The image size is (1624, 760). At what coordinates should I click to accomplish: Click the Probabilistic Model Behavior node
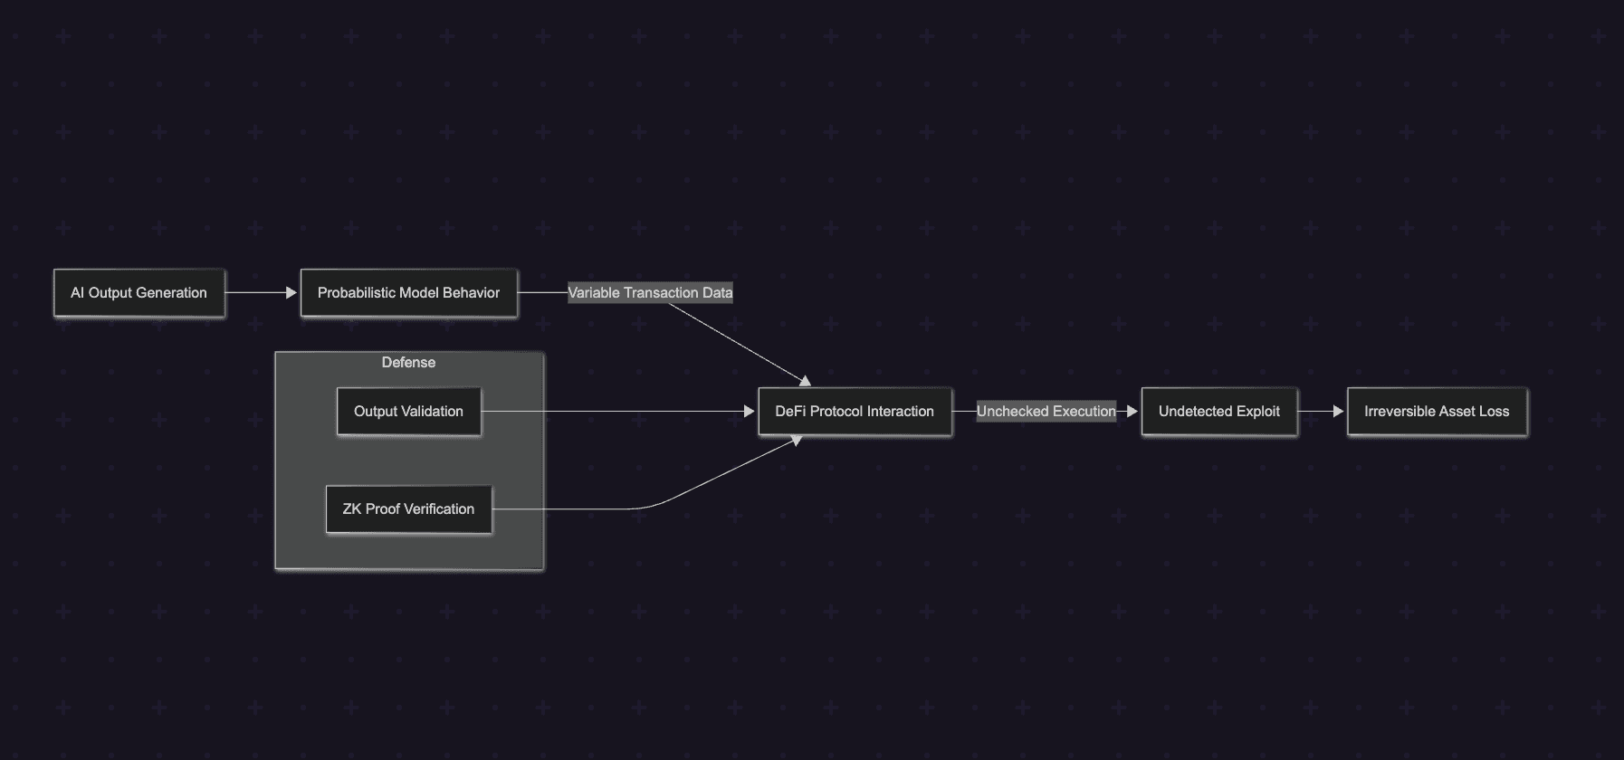(x=408, y=293)
